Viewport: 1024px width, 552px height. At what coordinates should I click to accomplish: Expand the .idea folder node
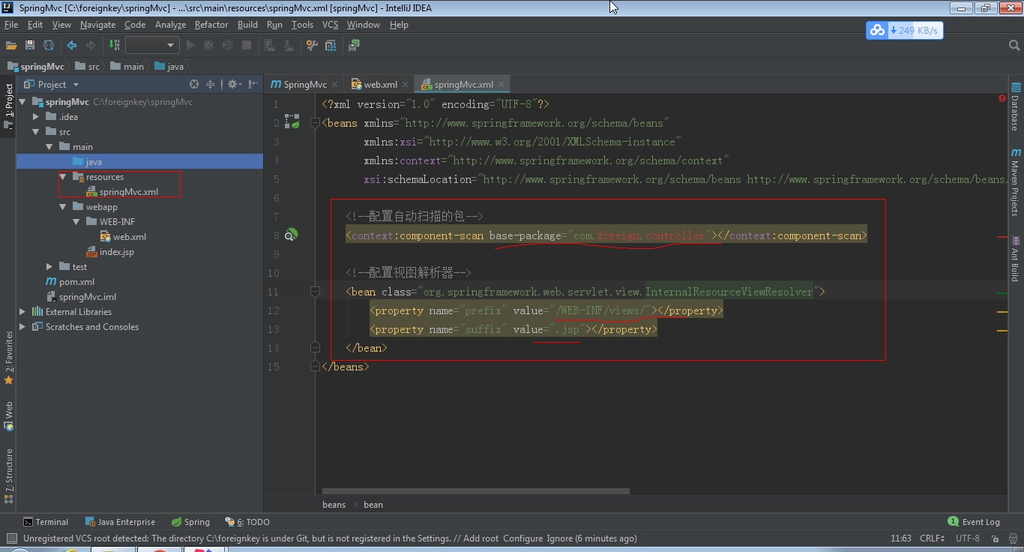coord(36,117)
